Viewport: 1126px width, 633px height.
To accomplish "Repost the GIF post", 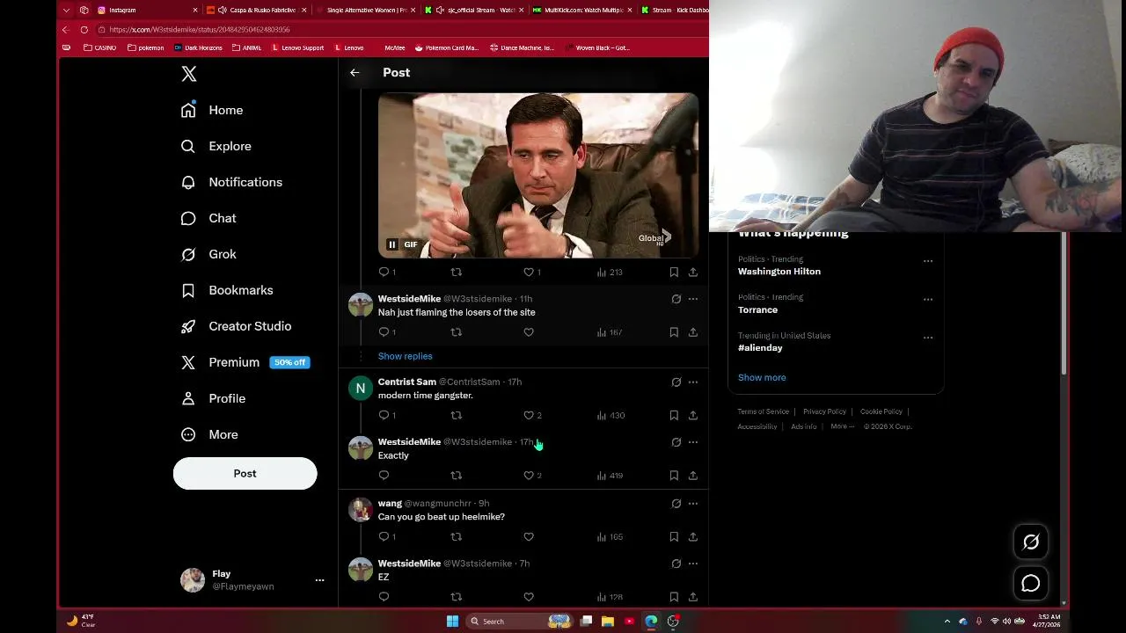I will click(456, 273).
